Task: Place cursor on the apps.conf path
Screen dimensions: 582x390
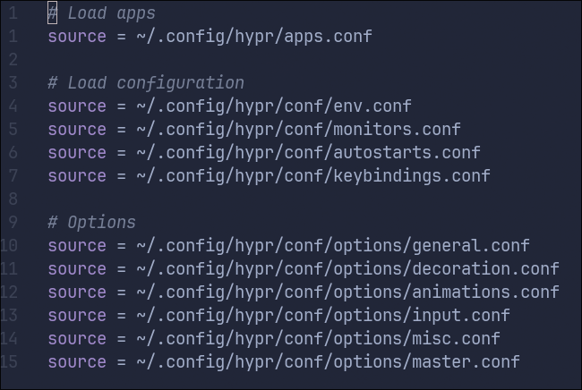Action: [x=253, y=37]
